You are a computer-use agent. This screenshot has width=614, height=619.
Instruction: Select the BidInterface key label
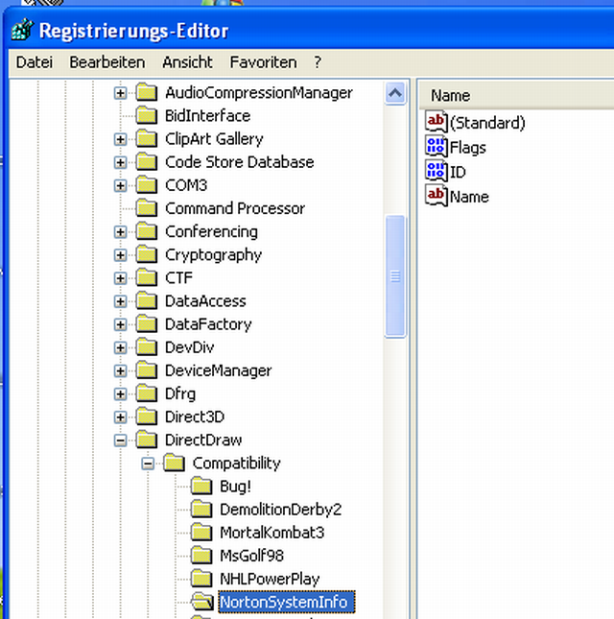point(207,116)
